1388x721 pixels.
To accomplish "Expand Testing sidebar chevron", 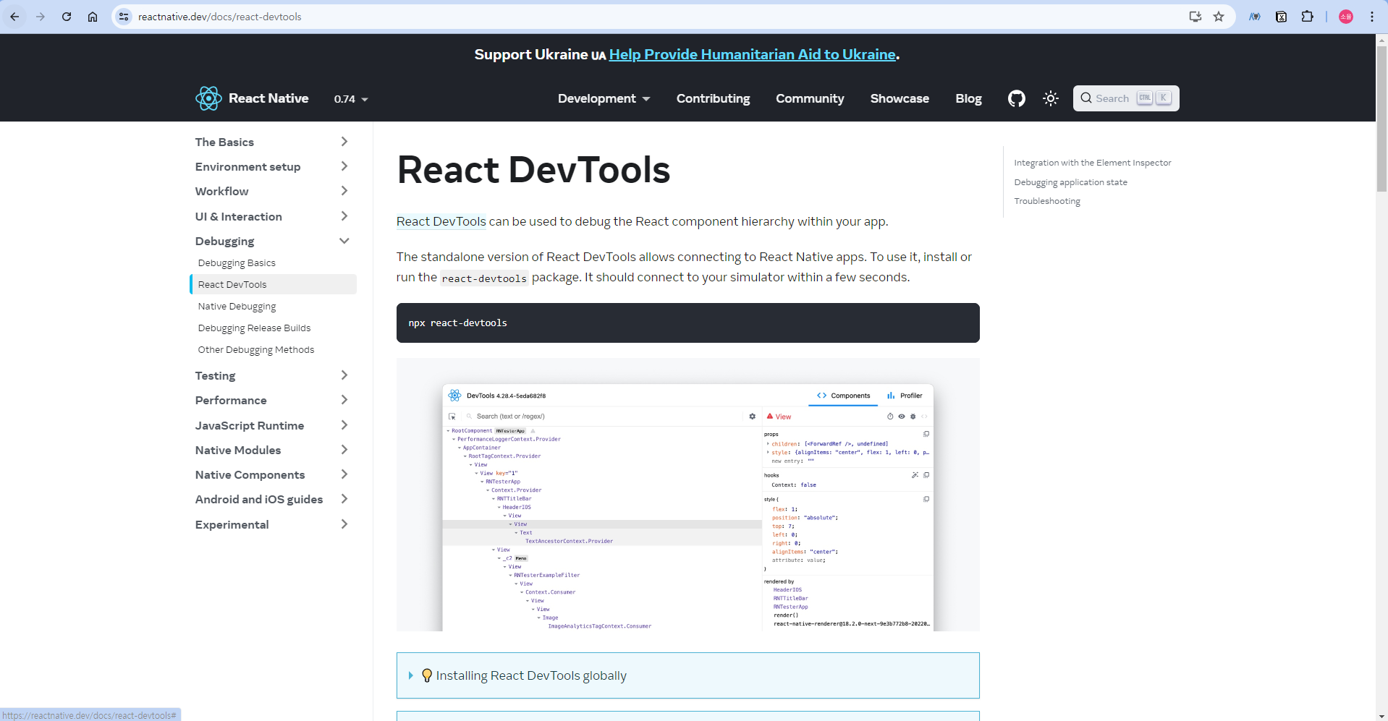I will (x=344, y=375).
